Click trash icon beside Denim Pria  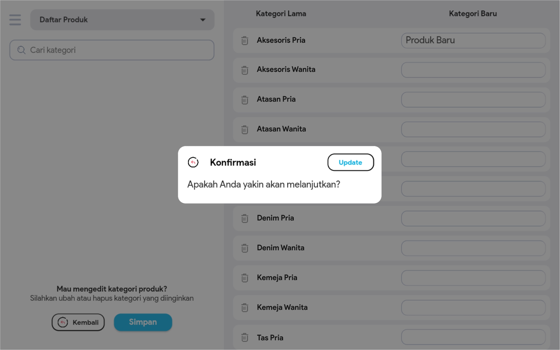pos(245,219)
